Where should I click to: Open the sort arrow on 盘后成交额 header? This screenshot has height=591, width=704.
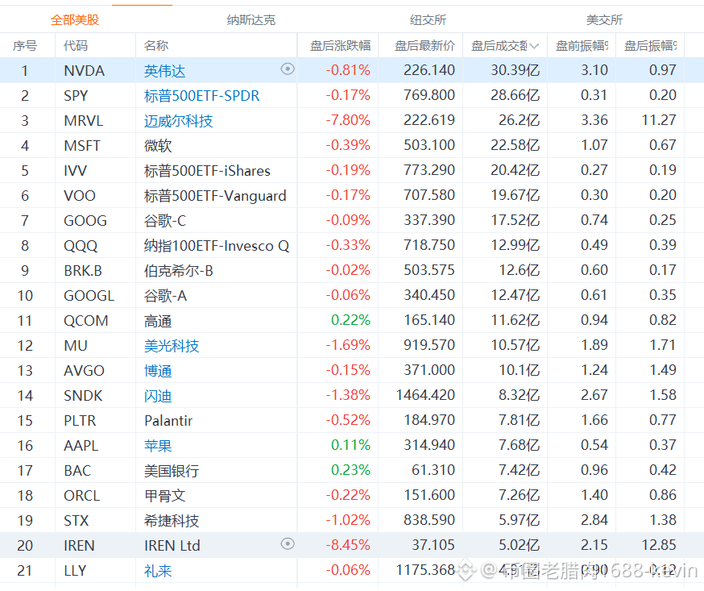[x=534, y=46]
